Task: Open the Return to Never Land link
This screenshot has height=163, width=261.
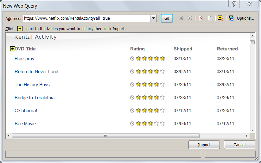Action: (36, 72)
